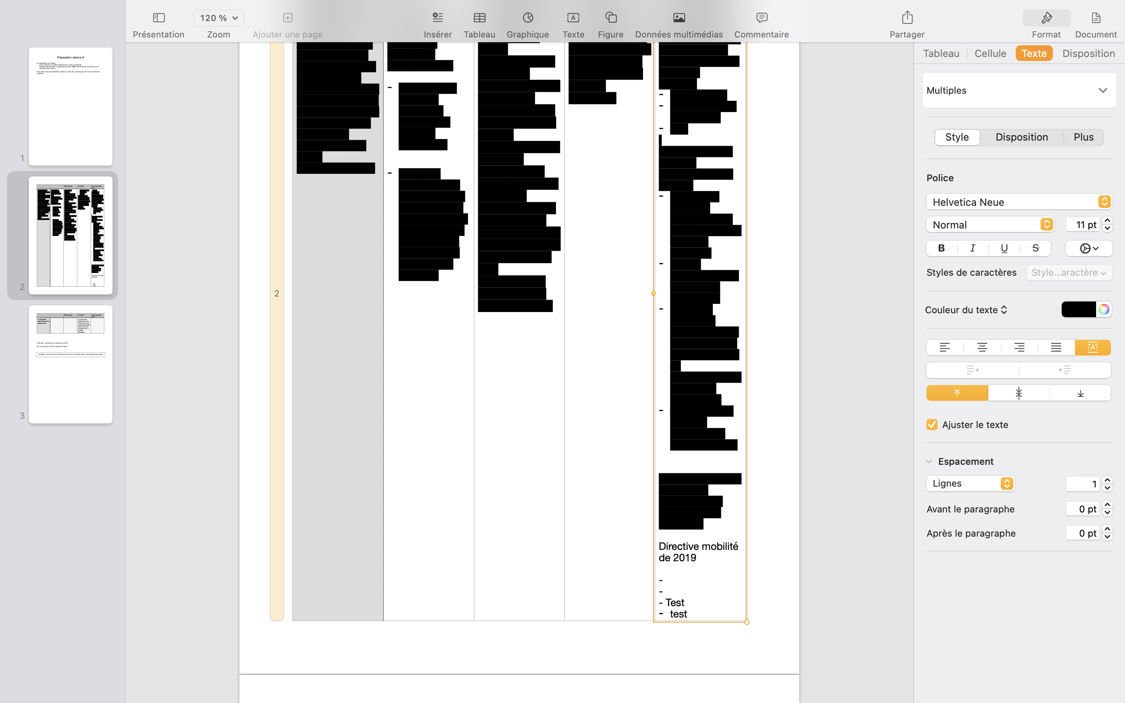The width and height of the screenshot is (1125, 703).
Task: Toggle bold text formatting
Action: (x=941, y=248)
